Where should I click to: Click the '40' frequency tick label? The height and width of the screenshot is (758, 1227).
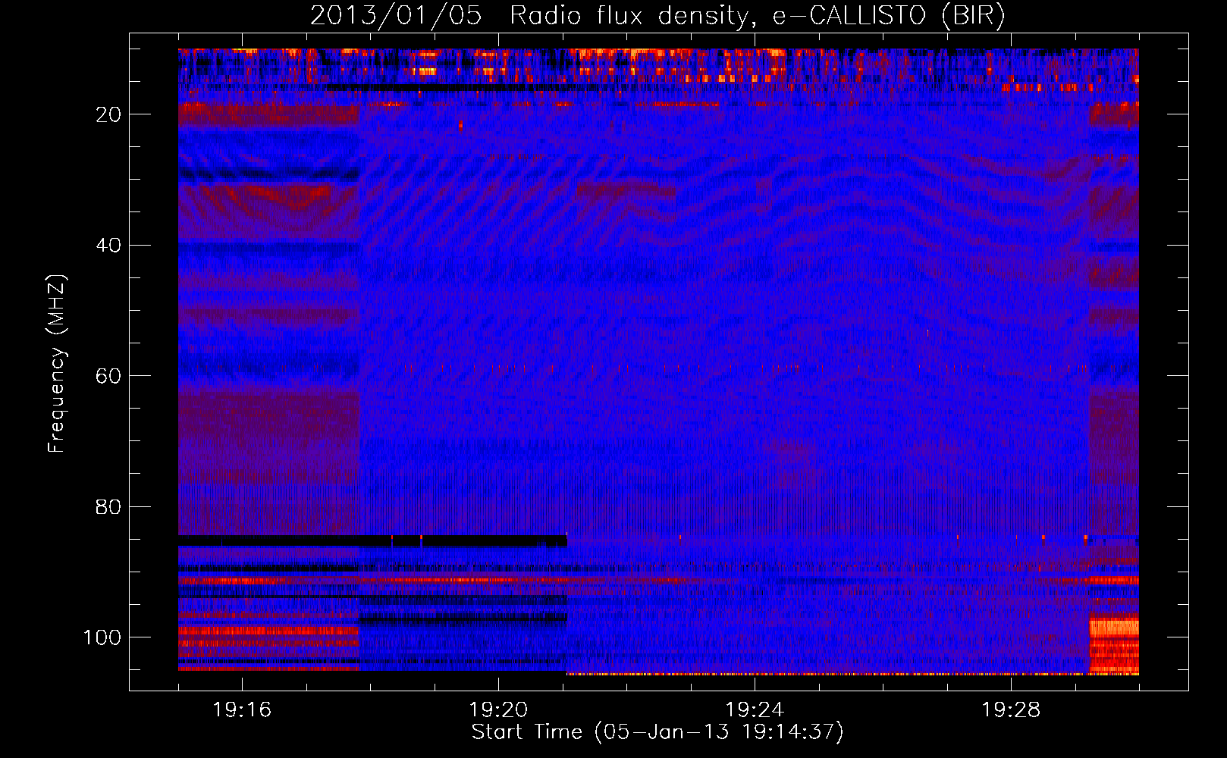(108, 246)
